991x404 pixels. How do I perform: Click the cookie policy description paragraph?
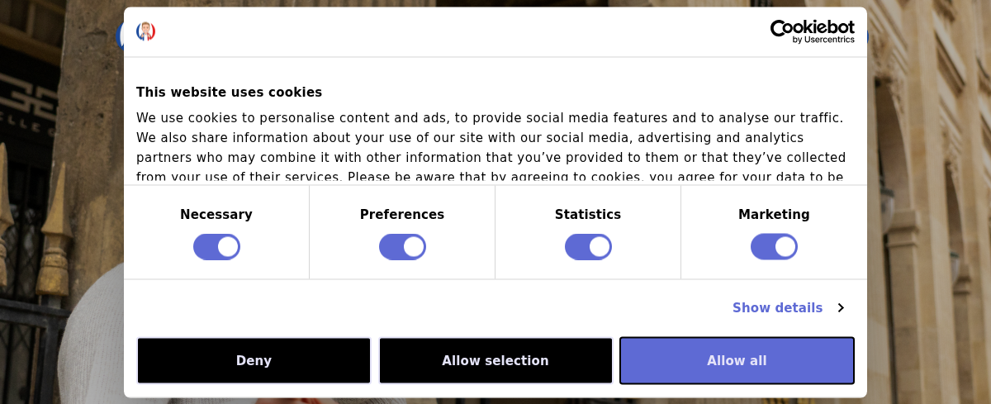pyautogui.click(x=491, y=147)
